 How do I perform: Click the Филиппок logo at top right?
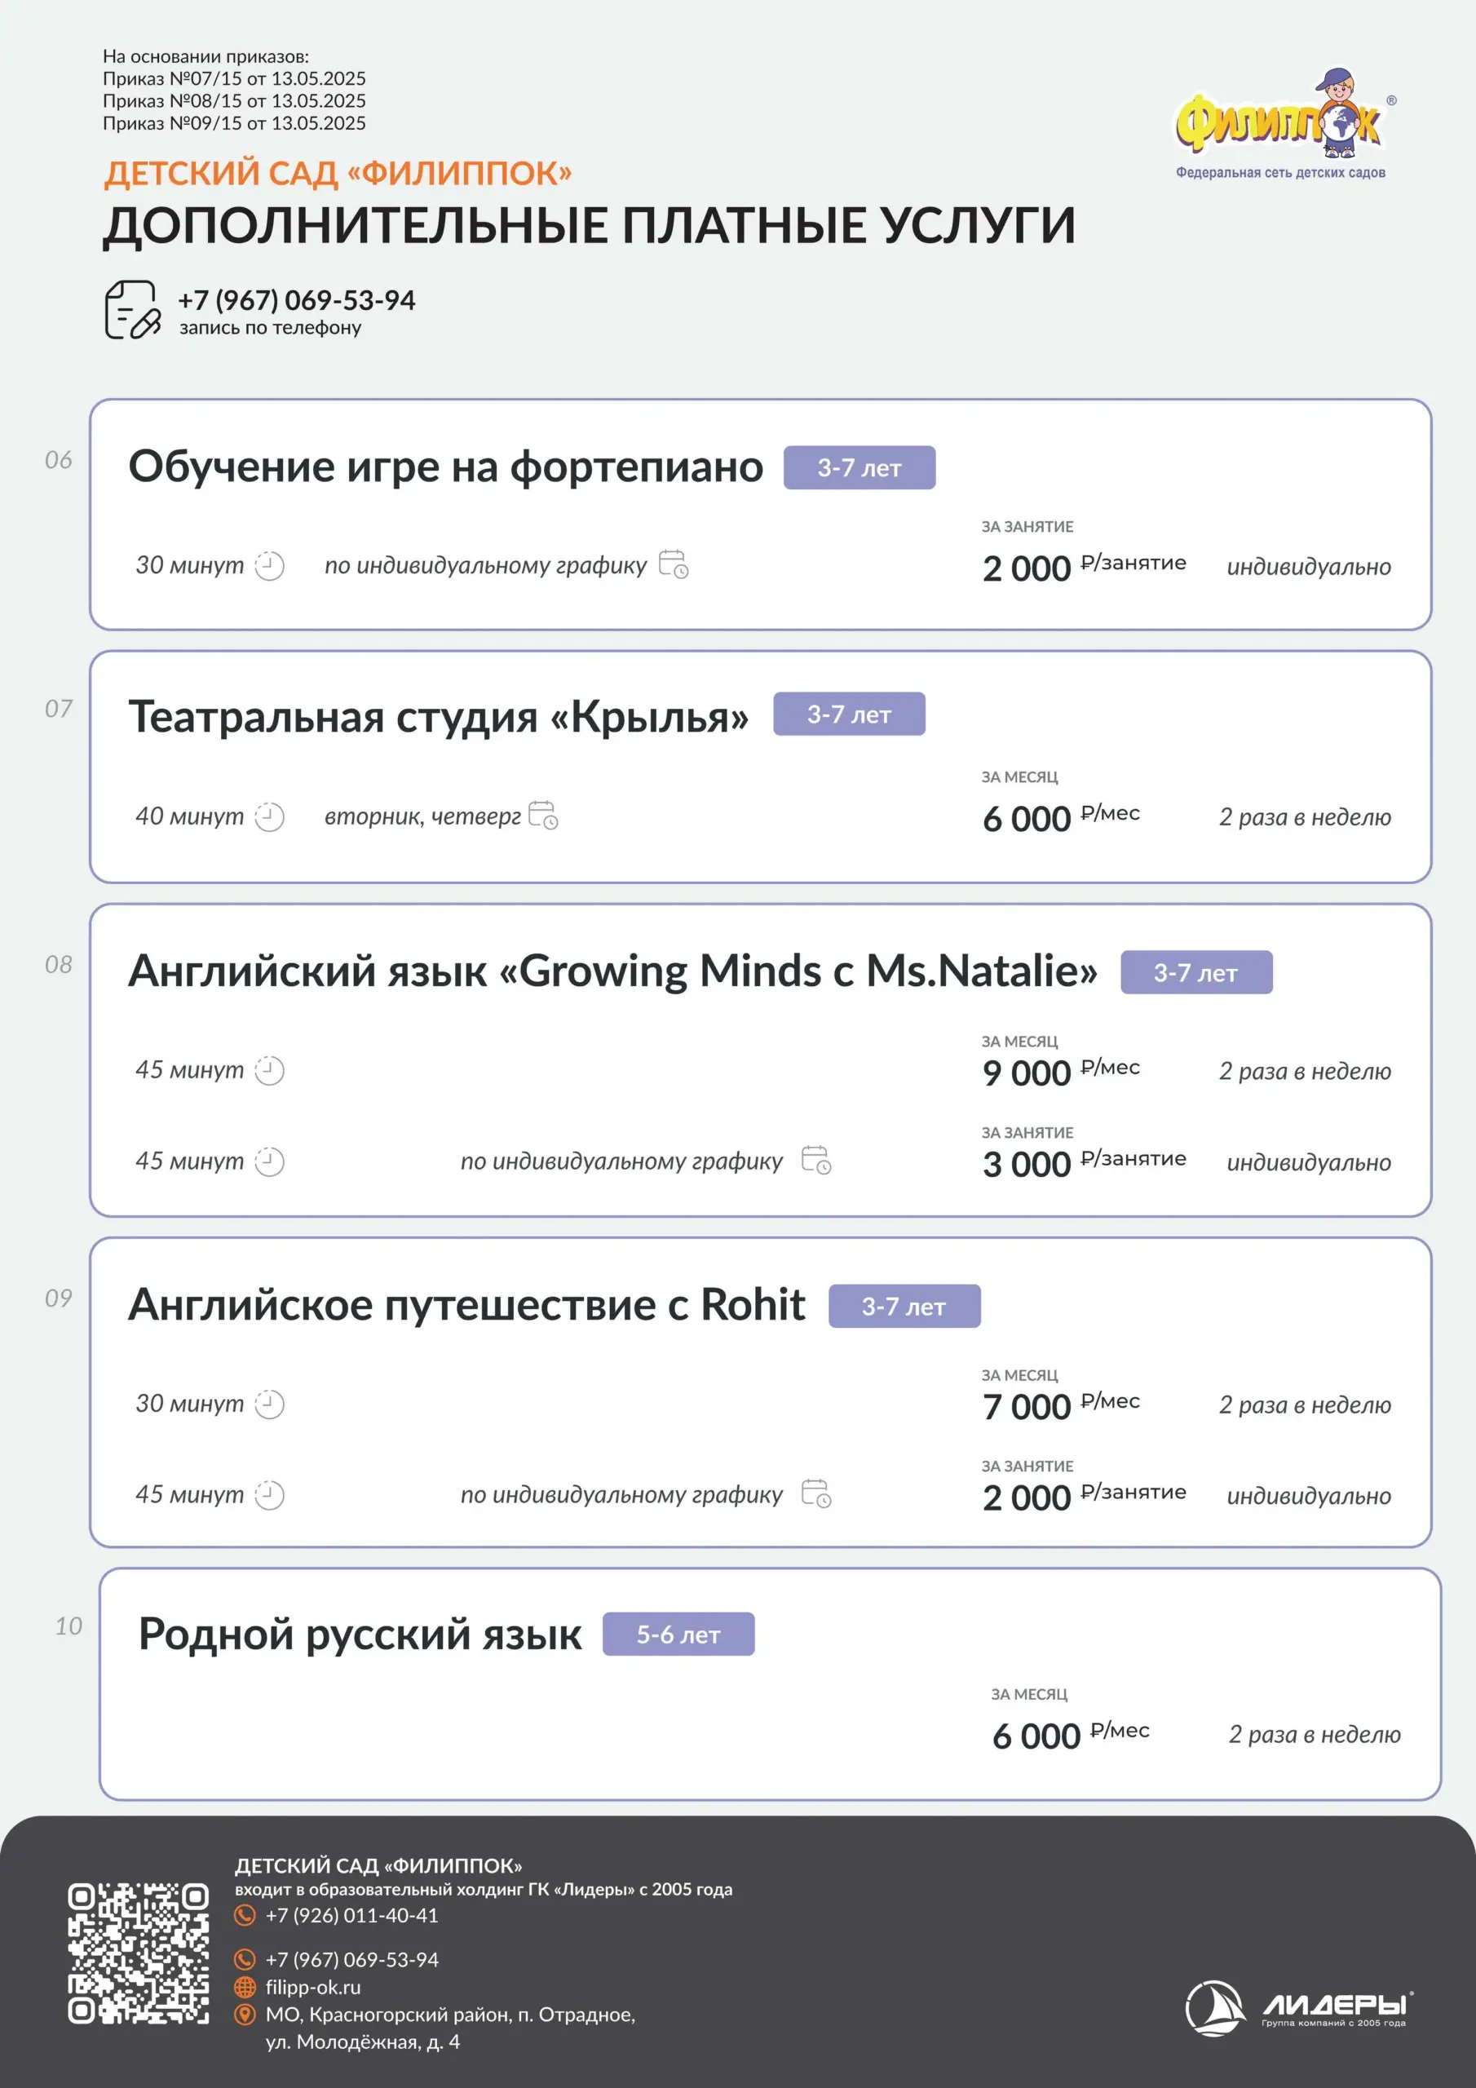(1279, 123)
